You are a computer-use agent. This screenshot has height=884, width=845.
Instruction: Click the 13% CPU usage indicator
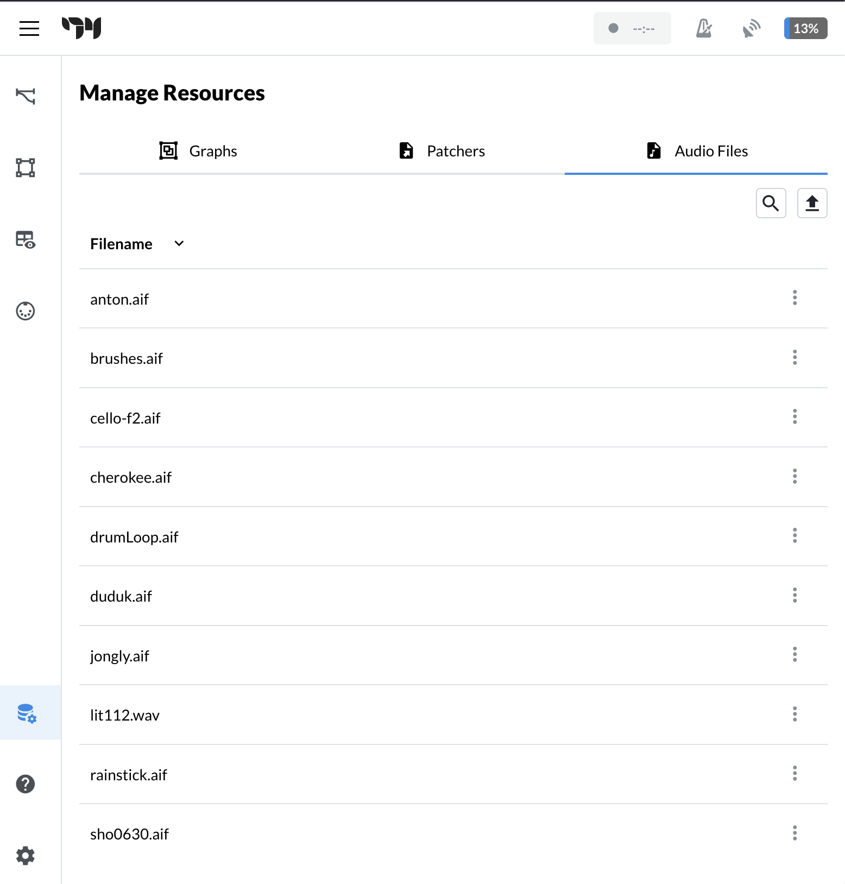pos(805,28)
